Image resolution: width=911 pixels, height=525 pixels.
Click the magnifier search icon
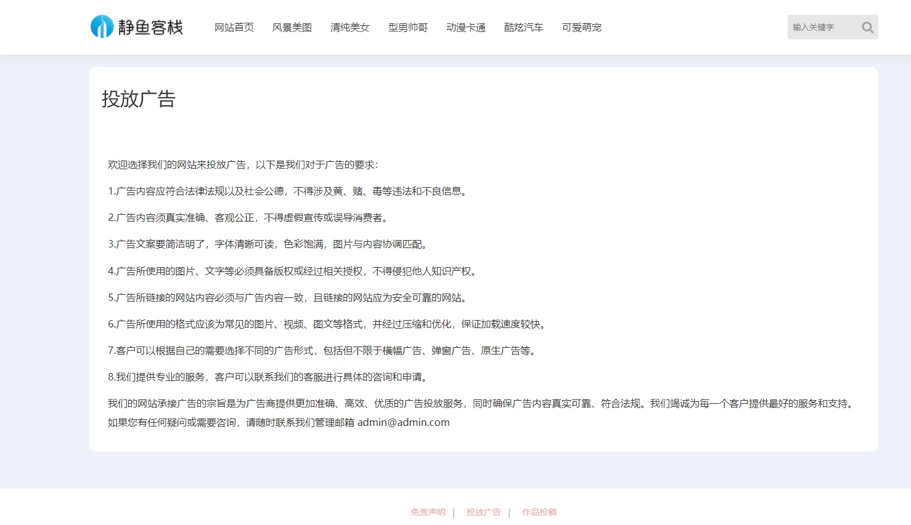click(867, 27)
